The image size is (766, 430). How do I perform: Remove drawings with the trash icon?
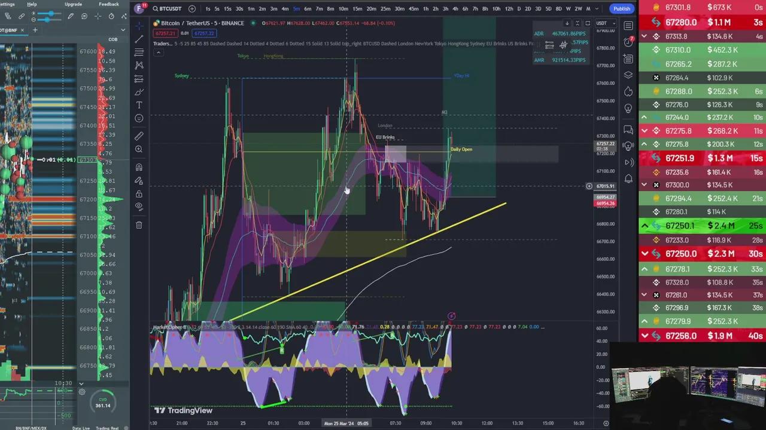pos(139,225)
